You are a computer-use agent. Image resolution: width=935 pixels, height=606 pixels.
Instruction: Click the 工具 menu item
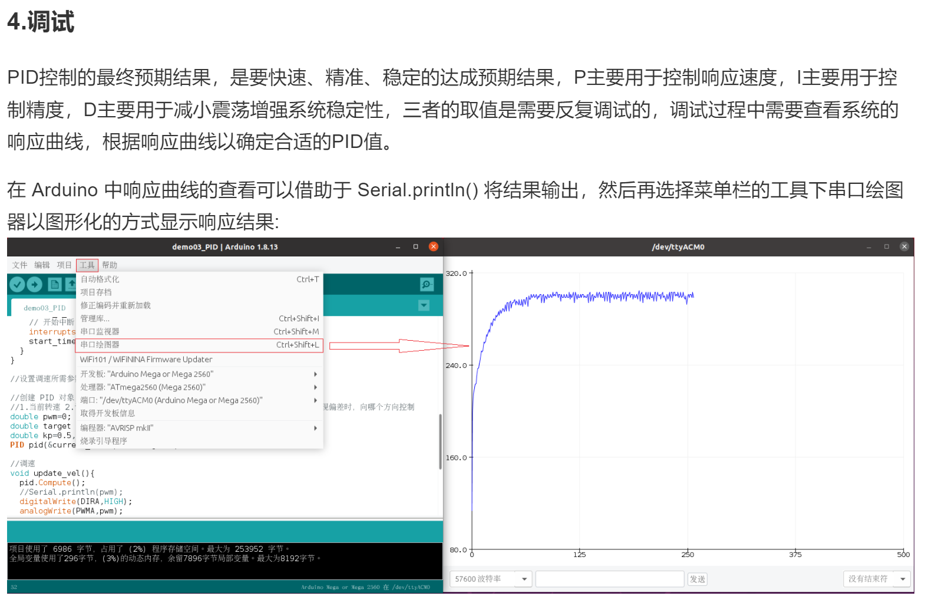[x=87, y=265]
